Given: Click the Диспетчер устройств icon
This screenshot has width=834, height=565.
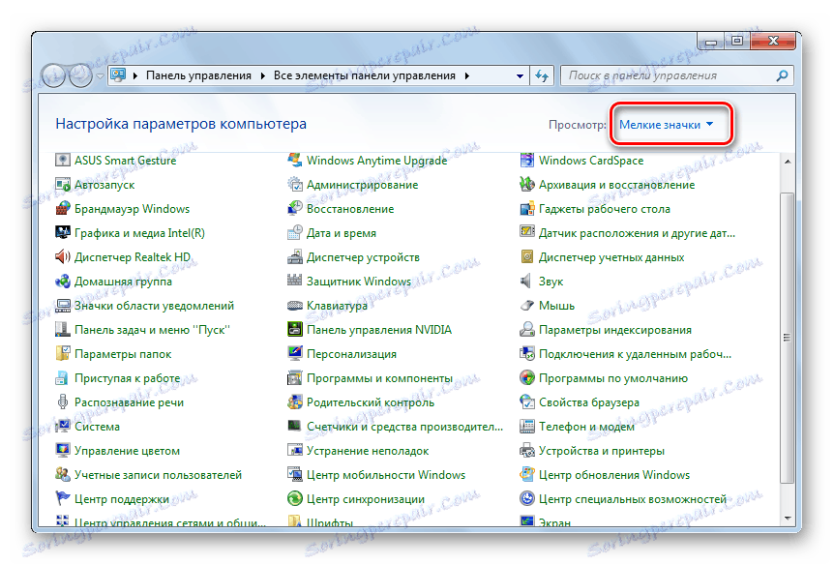Looking at the screenshot, I should tap(295, 257).
